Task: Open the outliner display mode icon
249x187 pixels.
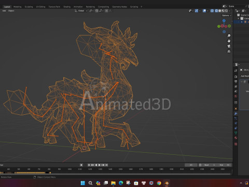Action: click(x=243, y=11)
